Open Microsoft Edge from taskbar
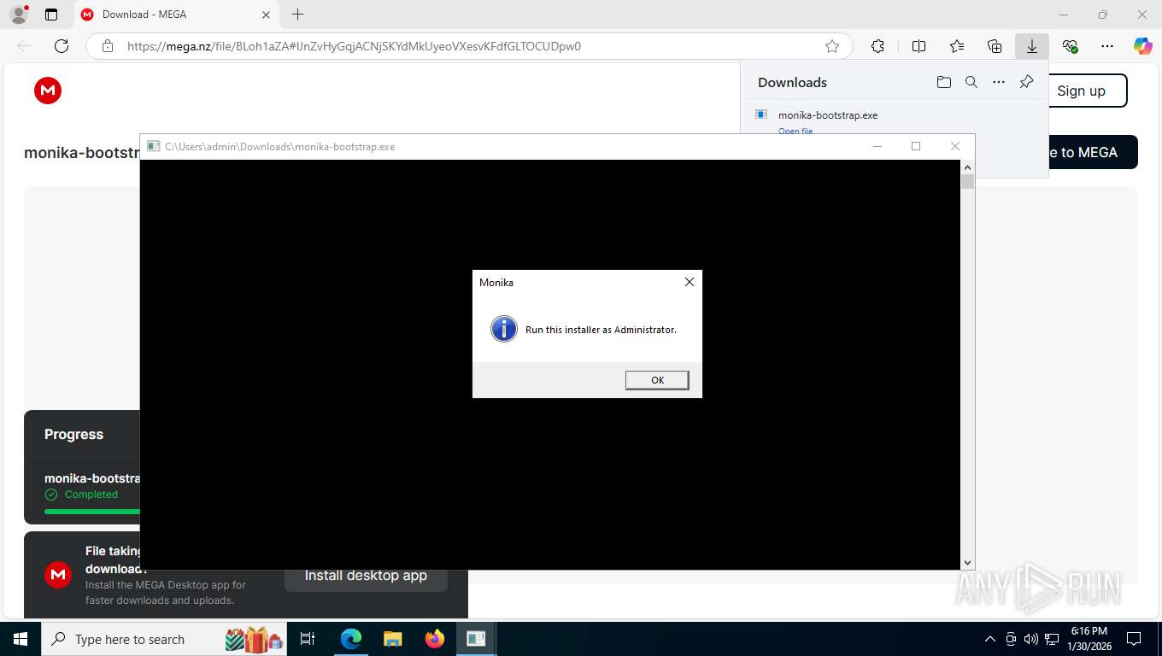This screenshot has width=1162, height=656. pos(351,639)
